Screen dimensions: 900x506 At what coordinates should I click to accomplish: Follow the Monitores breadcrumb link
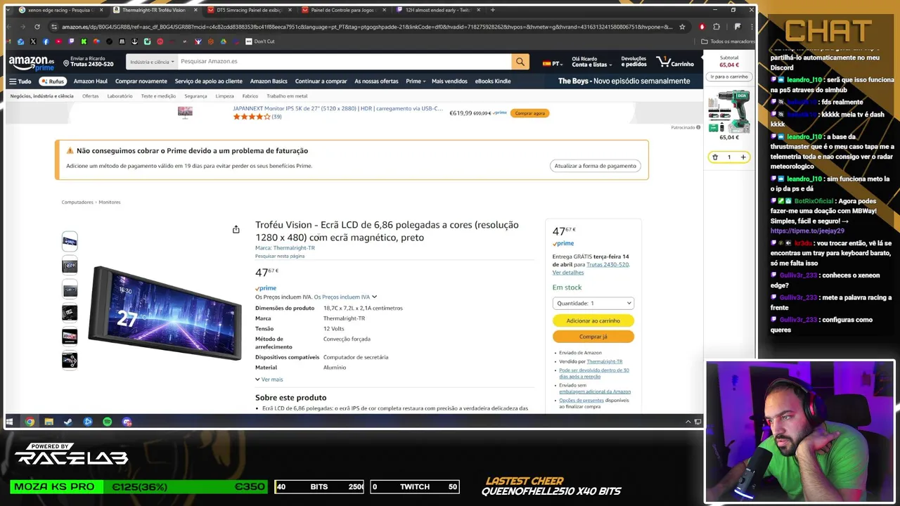[110, 202]
